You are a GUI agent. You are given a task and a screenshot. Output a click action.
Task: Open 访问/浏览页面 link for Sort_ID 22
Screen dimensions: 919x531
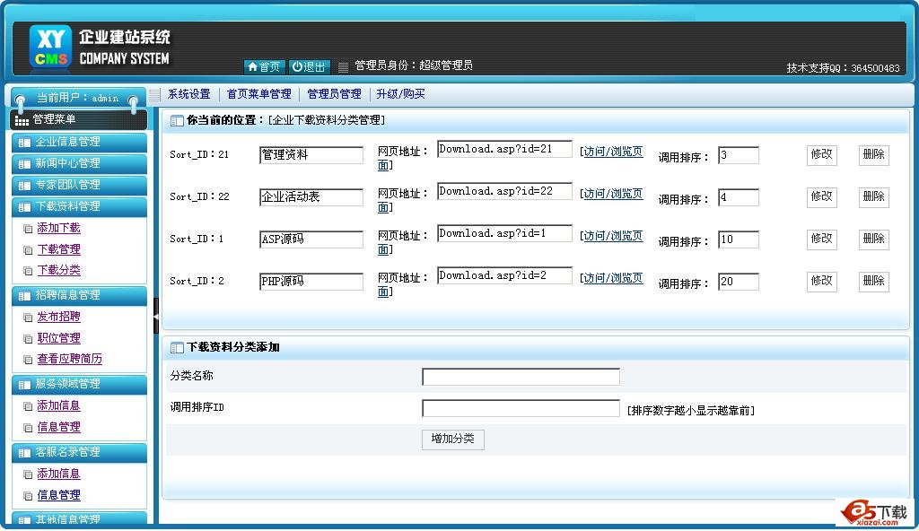pyautogui.click(x=613, y=194)
